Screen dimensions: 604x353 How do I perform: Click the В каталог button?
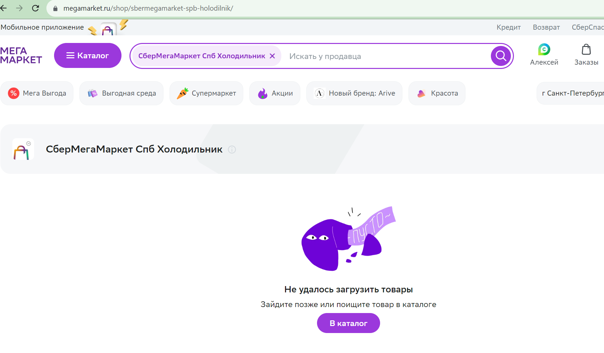[x=348, y=323]
